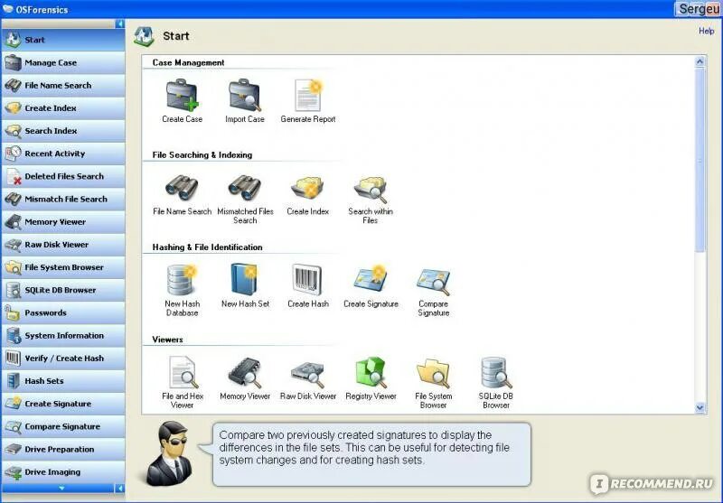
Task: Open File System Browser in the sidebar
Action: pyautogui.click(x=63, y=267)
